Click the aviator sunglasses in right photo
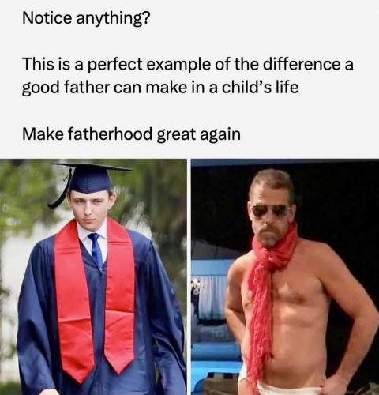This screenshot has height=395, width=379. pyautogui.click(x=270, y=210)
